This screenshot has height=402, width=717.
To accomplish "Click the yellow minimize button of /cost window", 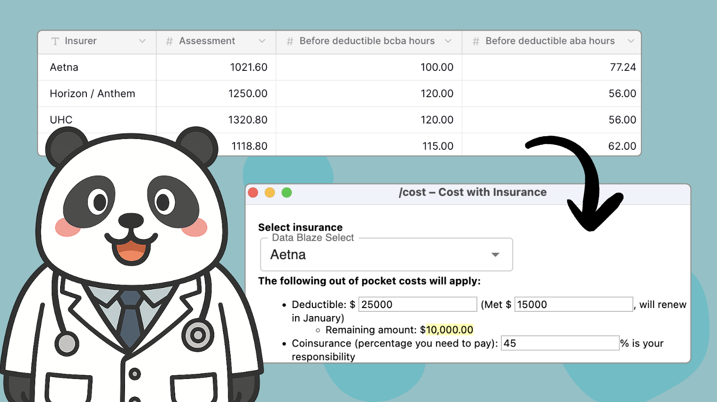I will (270, 193).
